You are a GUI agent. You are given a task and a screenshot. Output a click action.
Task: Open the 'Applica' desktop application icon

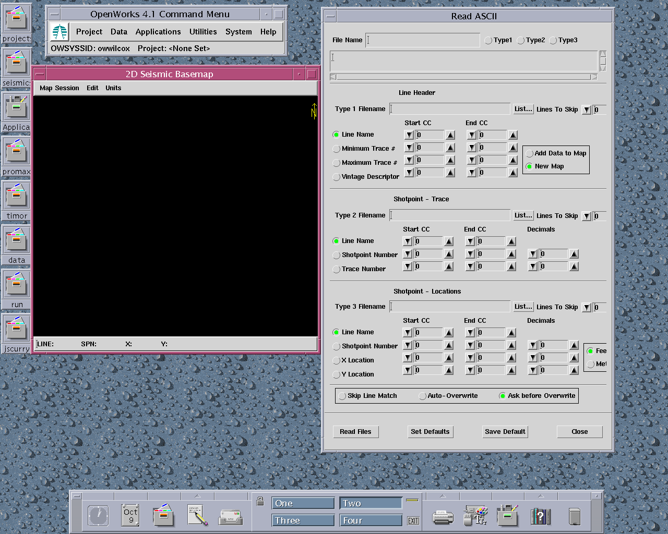tap(17, 107)
